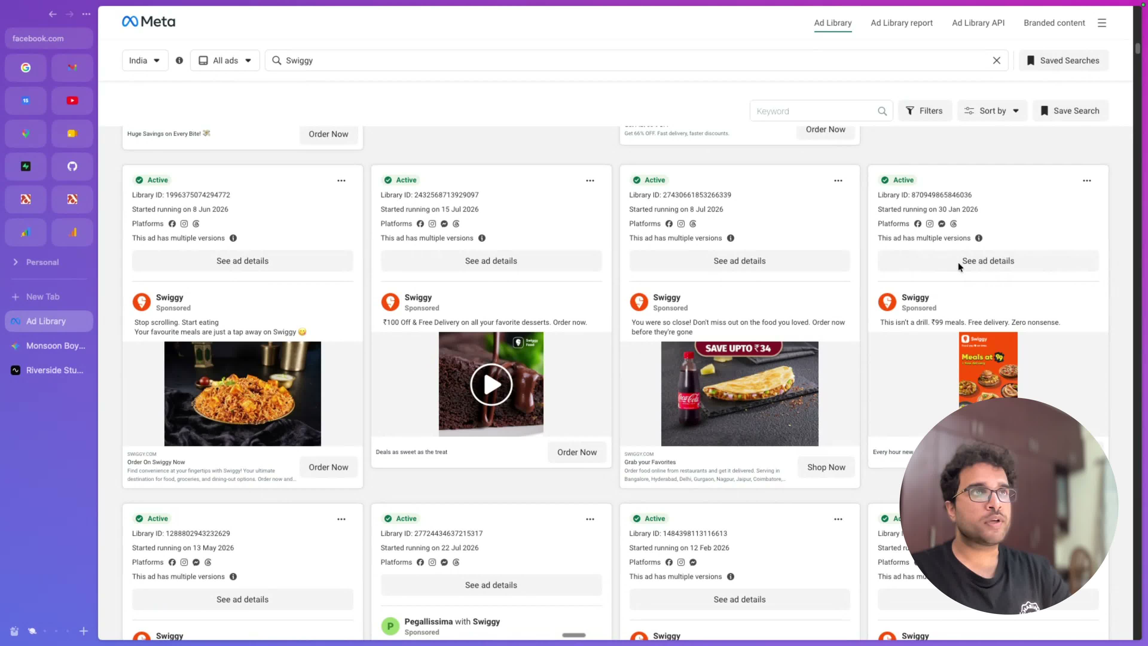Click the magnifier icon in the Keyword box

coord(882,111)
